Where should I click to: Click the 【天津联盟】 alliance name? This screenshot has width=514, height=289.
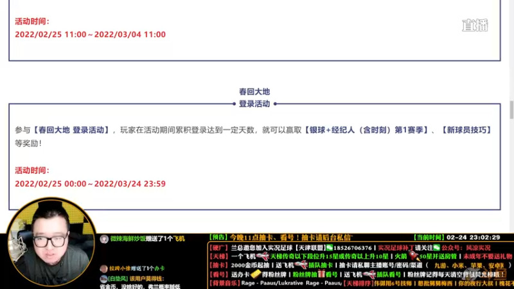coord(310,248)
